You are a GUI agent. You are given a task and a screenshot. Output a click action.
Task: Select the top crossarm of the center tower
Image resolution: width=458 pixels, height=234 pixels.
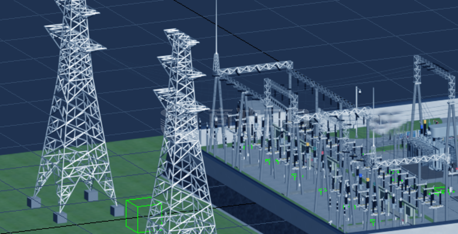[x=180, y=38]
